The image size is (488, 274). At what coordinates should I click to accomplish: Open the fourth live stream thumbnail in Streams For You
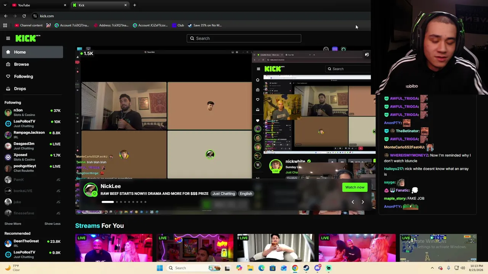coord(357,248)
